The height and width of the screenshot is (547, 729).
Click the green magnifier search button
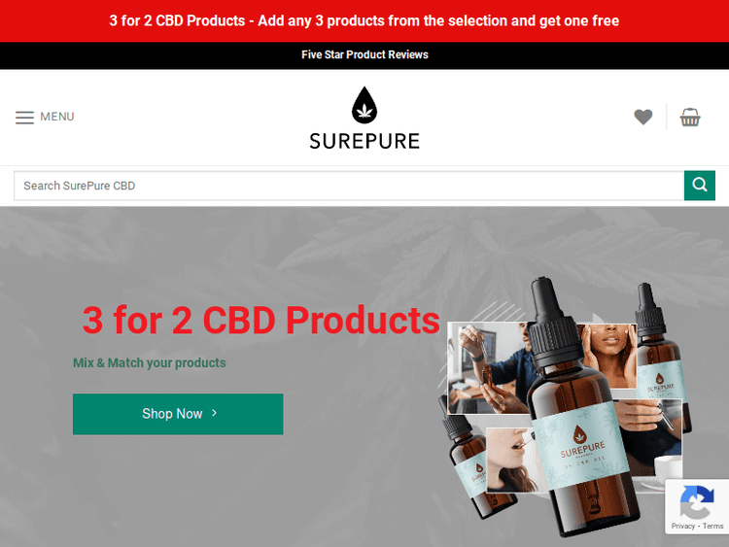pos(699,186)
